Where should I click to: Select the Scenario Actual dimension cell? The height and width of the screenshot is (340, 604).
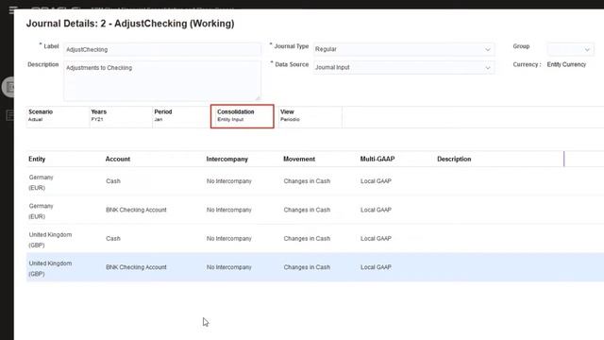pyautogui.click(x=58, y=116)
